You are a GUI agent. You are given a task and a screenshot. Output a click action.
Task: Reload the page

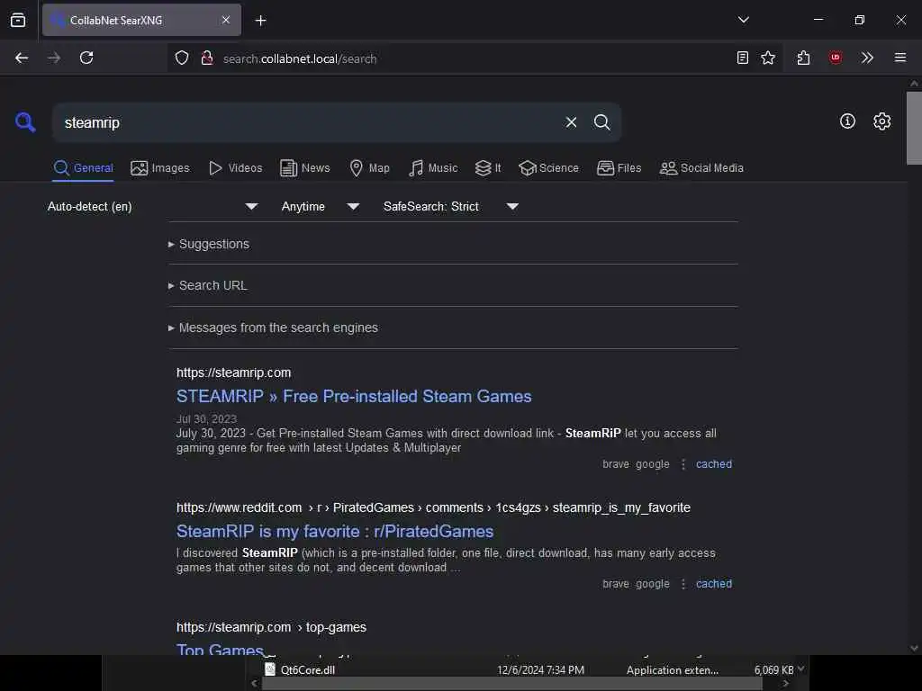[86, 58]
